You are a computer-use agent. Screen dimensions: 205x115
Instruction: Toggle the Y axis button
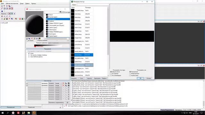point(12,14)
